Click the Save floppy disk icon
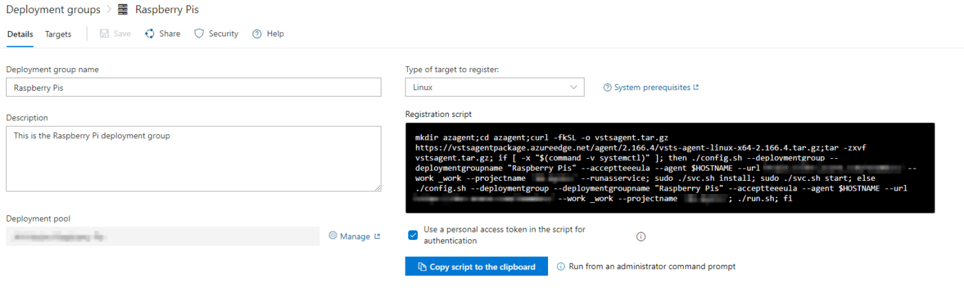964x293 pixels. pos(105,34)
